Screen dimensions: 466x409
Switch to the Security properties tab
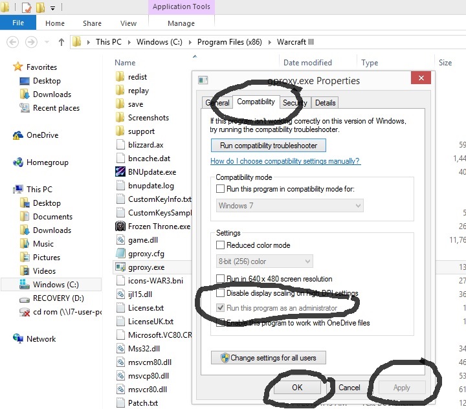coord(295,103)
